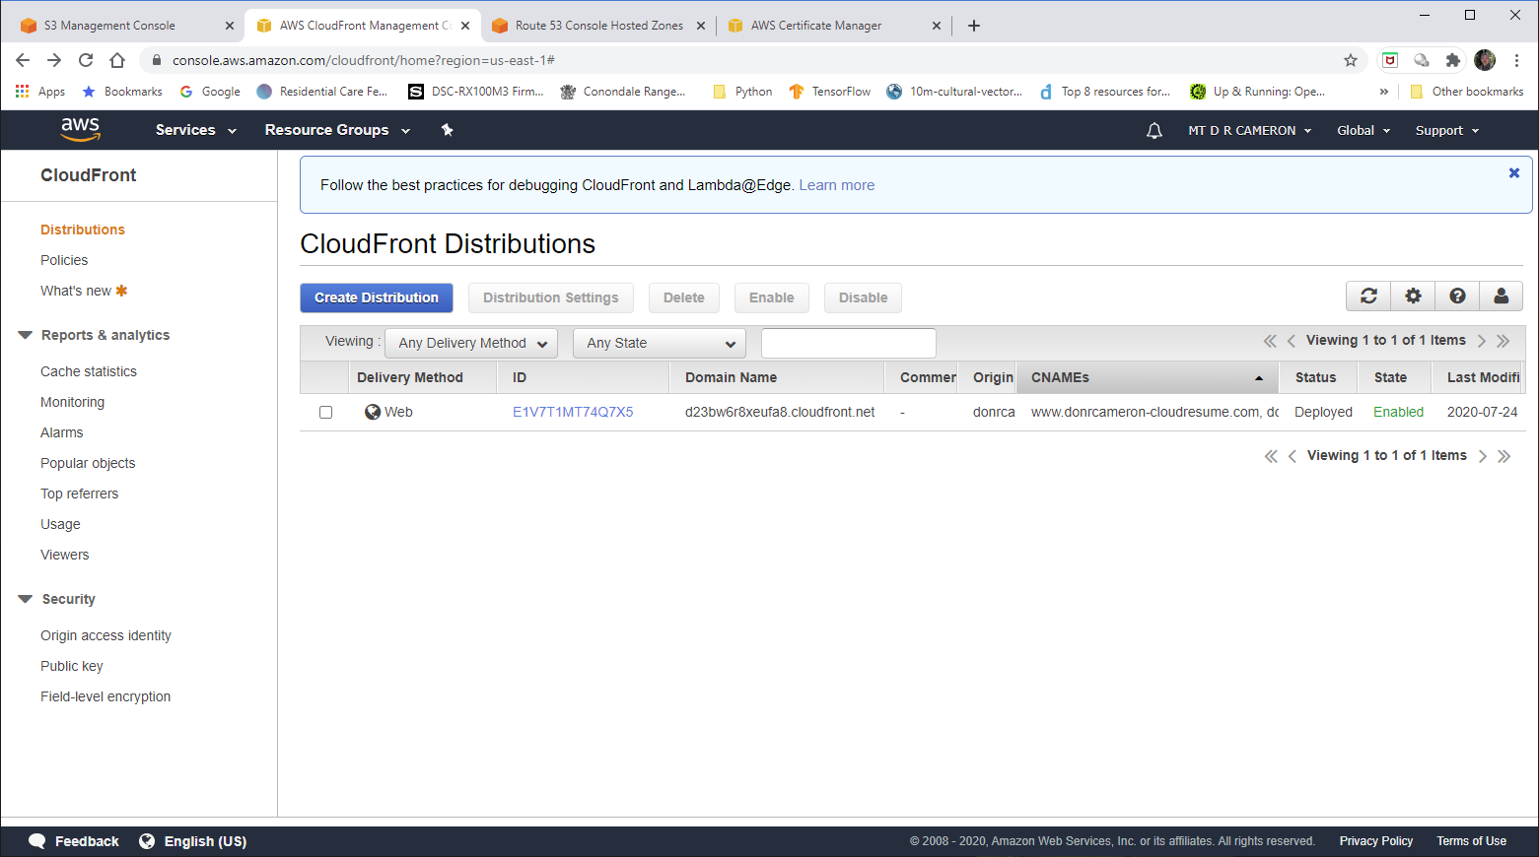Expand the Resource Groups menu
The image size is (1539, 857).
pos(337,130)
